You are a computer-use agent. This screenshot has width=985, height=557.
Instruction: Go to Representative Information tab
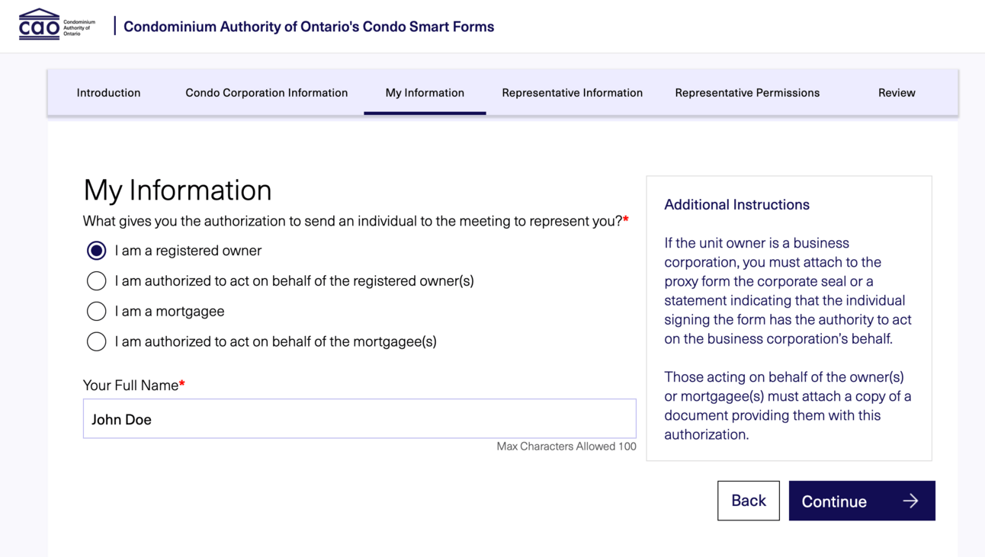[x=573, y=93]
